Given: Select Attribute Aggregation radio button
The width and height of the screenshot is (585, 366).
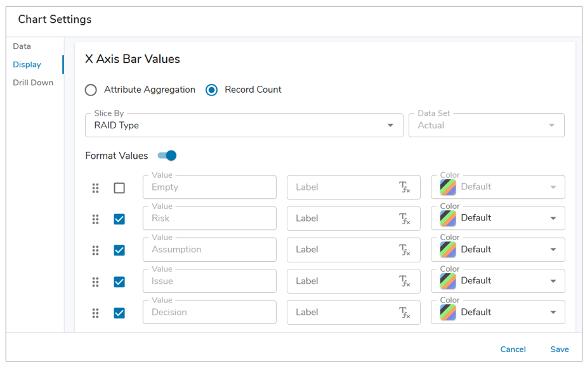Looking at the screenshot, I should tap(91, 90).
